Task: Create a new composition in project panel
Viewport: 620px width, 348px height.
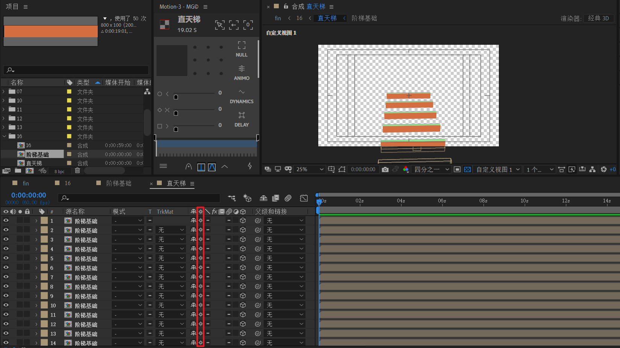Action: coord(30,170)
